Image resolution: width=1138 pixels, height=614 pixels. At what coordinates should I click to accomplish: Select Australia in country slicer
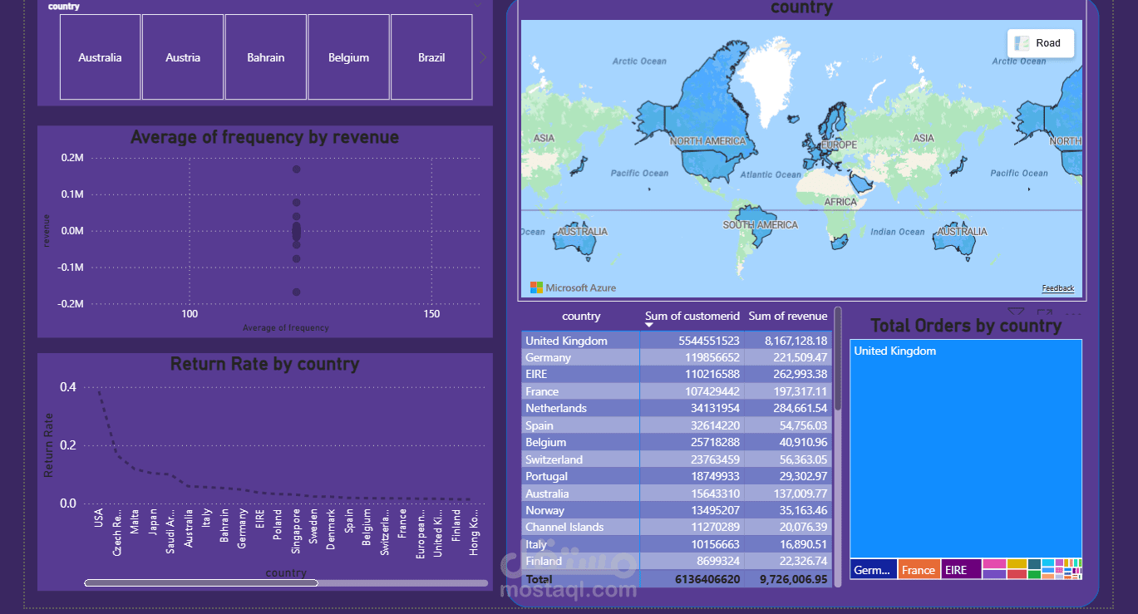pos(100,57)
